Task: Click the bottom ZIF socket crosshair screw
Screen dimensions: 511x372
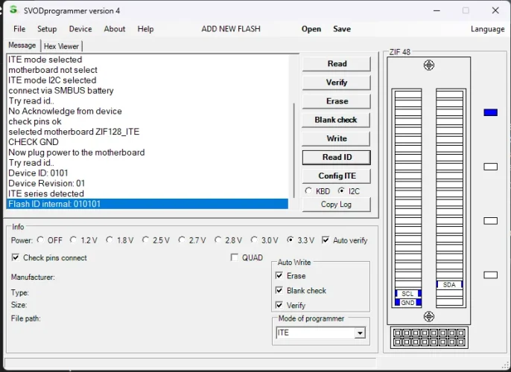Action: [428, 316]
